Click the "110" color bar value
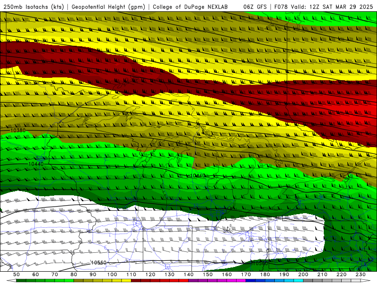377x283 pixels. pyautogui.click(x=131, y=275)
